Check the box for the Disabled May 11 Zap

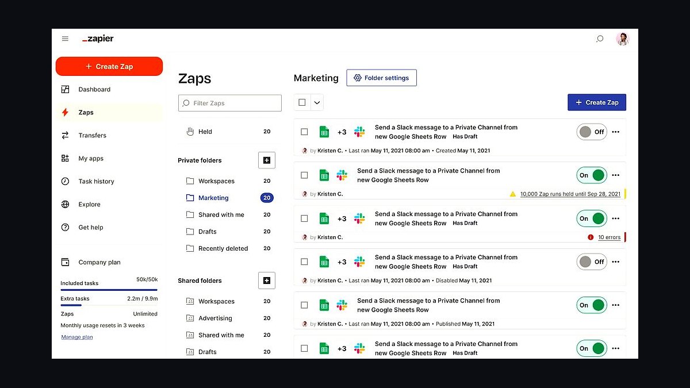pos(304,262)
